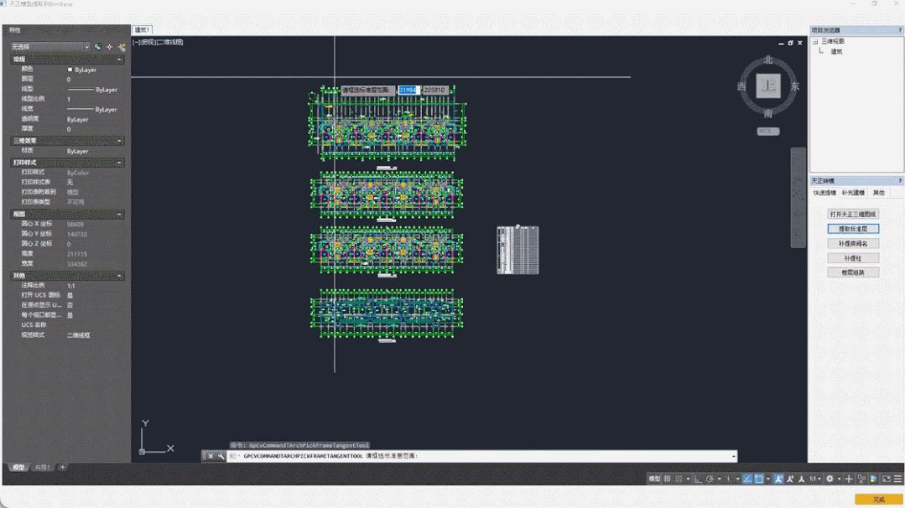Switch to the 布局1 layout tab

pyautogui.click(x=42, y=467)
